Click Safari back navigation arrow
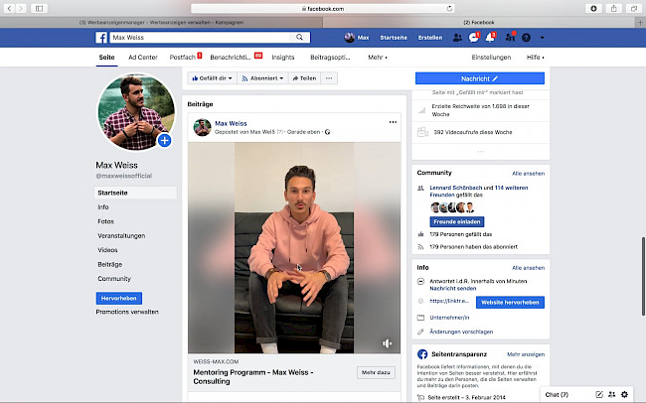 9,8
